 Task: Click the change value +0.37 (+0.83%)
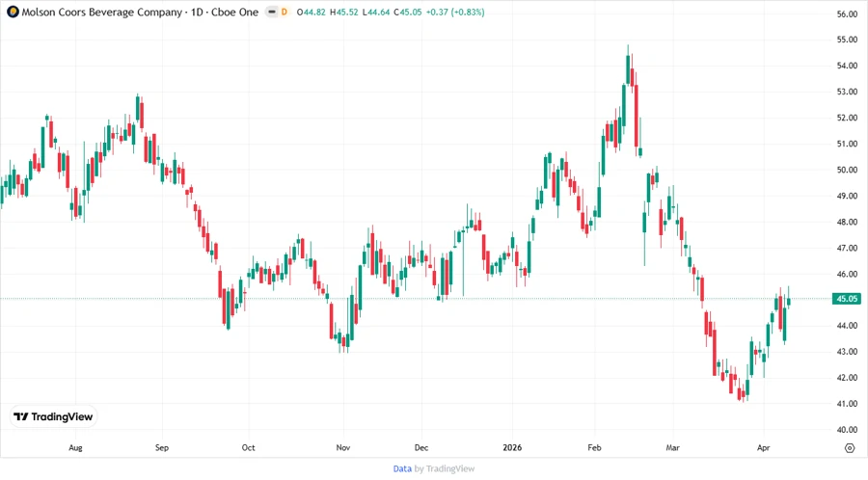[x=455, y=12]
